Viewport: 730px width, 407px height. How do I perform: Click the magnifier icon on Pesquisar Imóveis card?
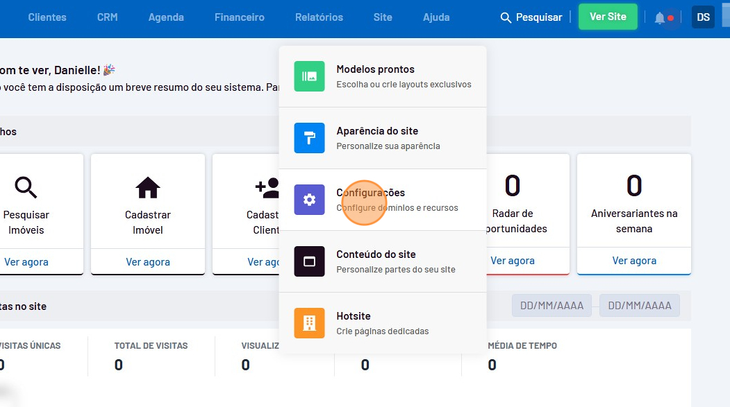[x=26, y=187]
